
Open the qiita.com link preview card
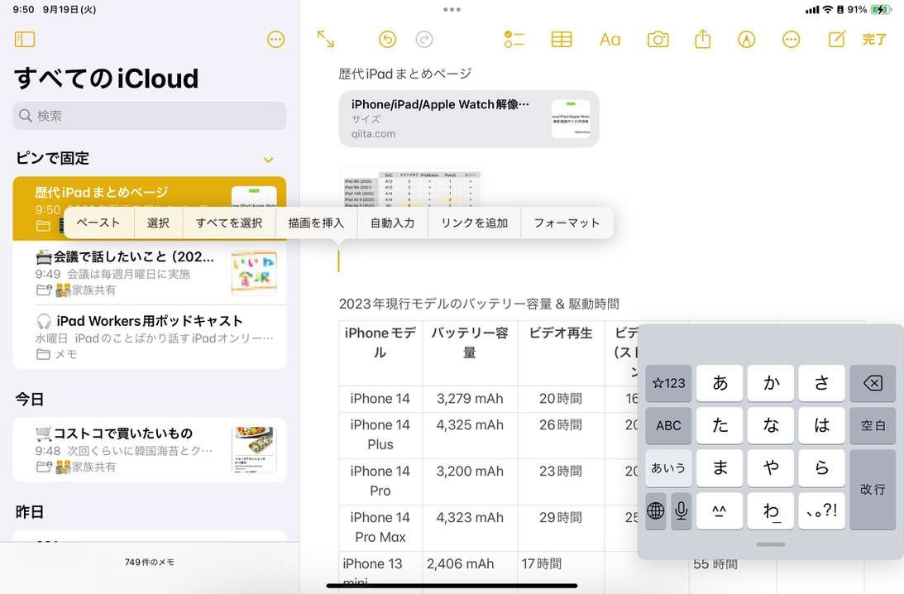pos(469,119)
